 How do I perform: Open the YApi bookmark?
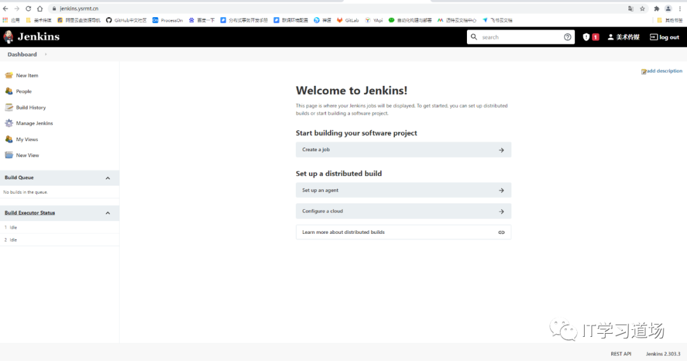[x=374, y=20]
